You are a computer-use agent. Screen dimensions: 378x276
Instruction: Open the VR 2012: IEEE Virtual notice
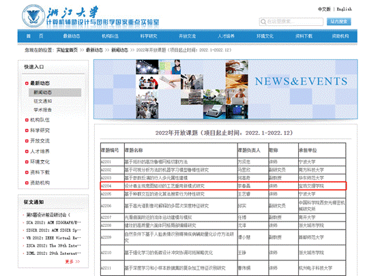click(x=53, y=238)
